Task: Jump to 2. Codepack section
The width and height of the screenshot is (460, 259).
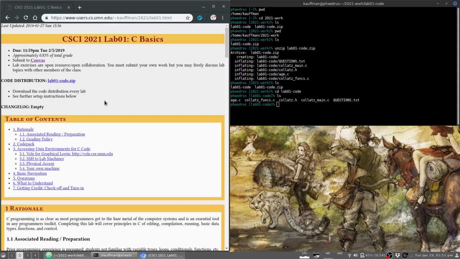Action: (24, 144)
